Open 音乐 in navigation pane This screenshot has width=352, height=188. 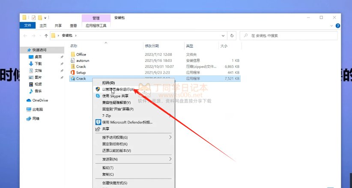pyautogui.click(x=38, y=91)
